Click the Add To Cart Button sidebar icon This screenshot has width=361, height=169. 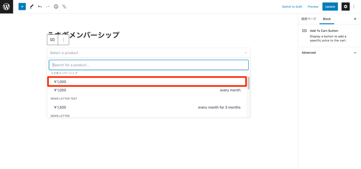point(304,31)
